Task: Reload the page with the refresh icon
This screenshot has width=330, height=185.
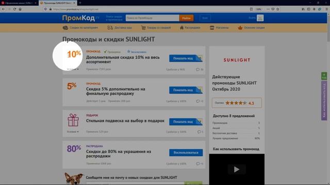Action: (14, 9)
